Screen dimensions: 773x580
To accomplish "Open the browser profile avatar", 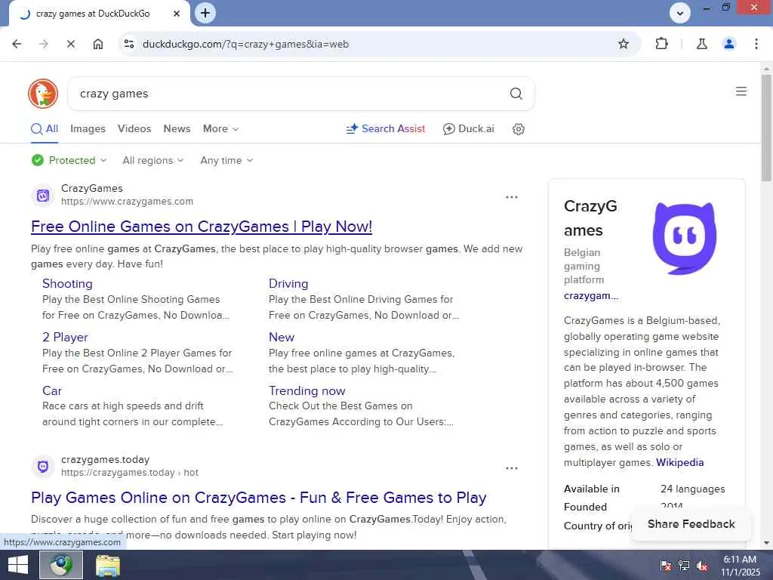I will (x=728, y=44).
